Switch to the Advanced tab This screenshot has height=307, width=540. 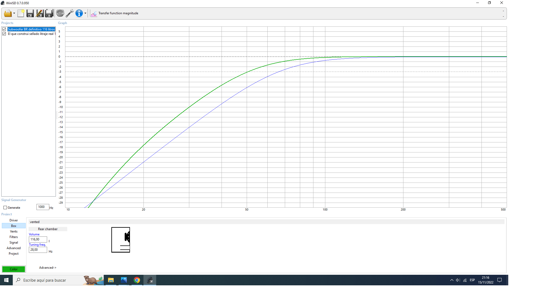(x=14, y=248)
